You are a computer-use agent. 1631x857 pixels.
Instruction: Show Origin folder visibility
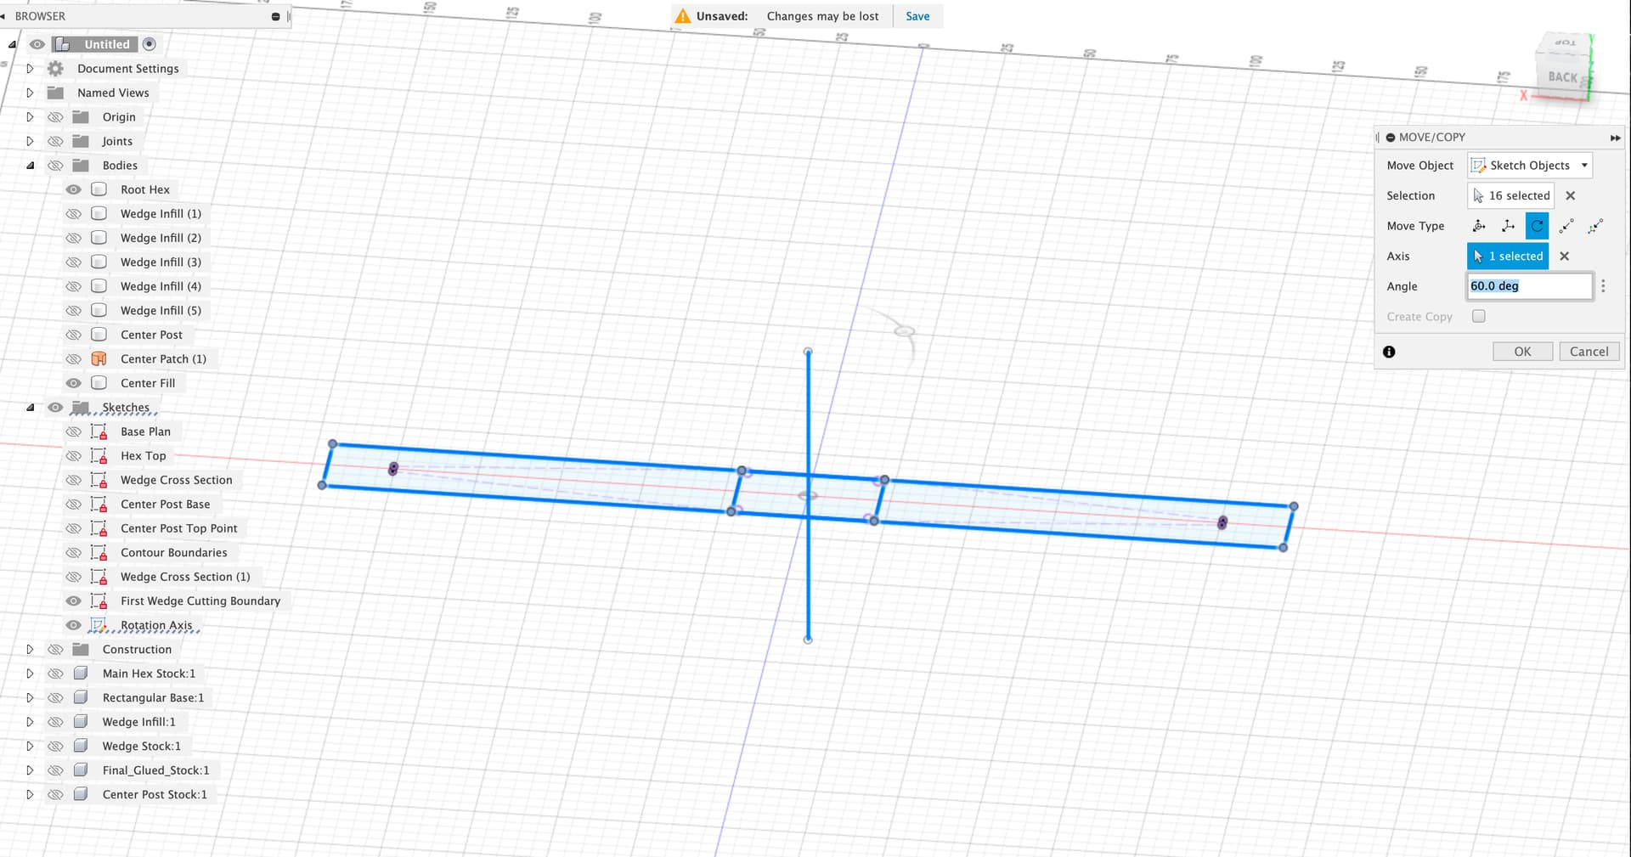[55, 117]
